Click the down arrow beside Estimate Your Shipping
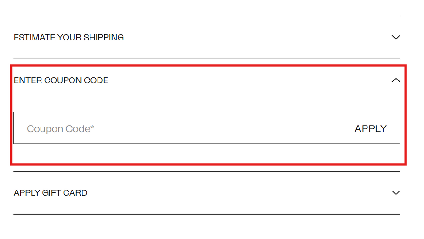 (x=396, y=37)
